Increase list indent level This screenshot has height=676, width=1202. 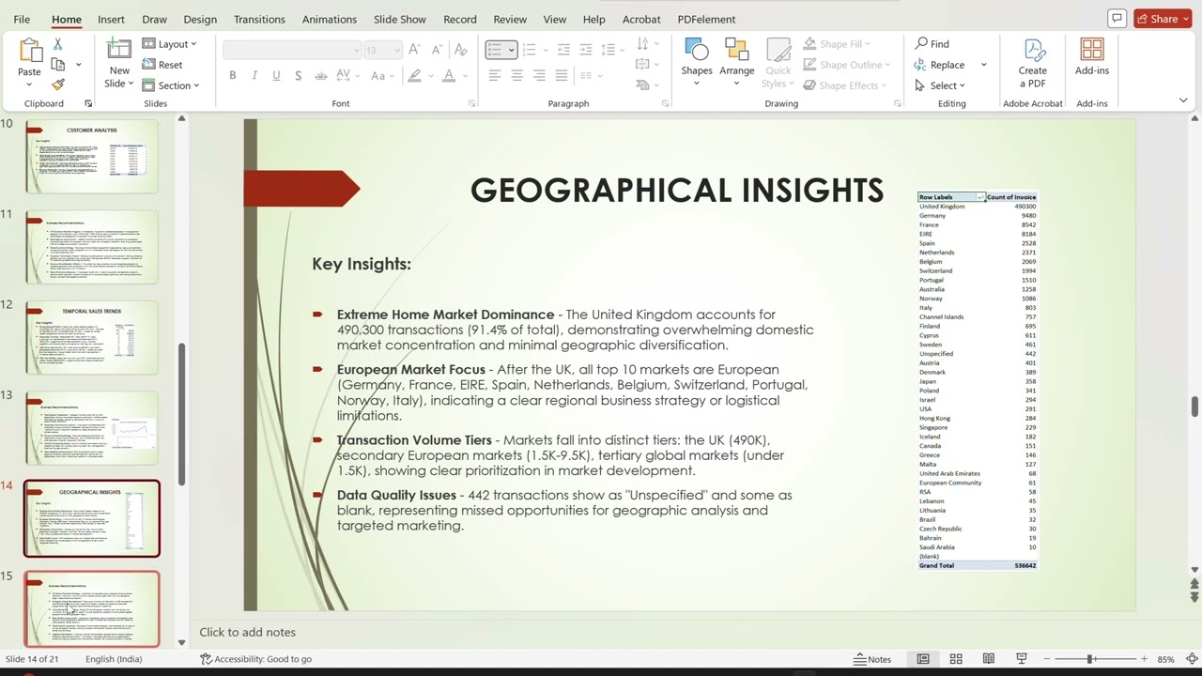tap(585, 50)
